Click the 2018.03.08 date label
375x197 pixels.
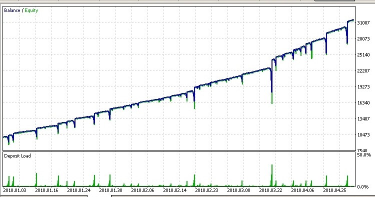pyautogui.click(x=238, y=190)
